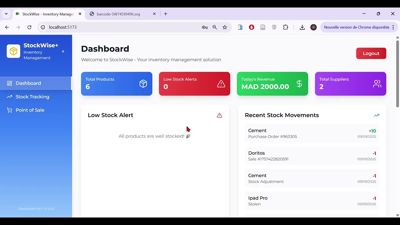Click the Recent Stock Movements trend icon
400x225 pixels.
pos(377,115)
